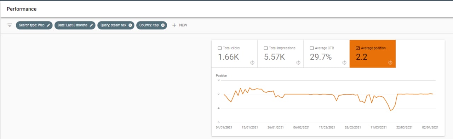The image size is (453, 139).
Task: Click the 04/01/2021 date axis label
Action: click(224, 127)
